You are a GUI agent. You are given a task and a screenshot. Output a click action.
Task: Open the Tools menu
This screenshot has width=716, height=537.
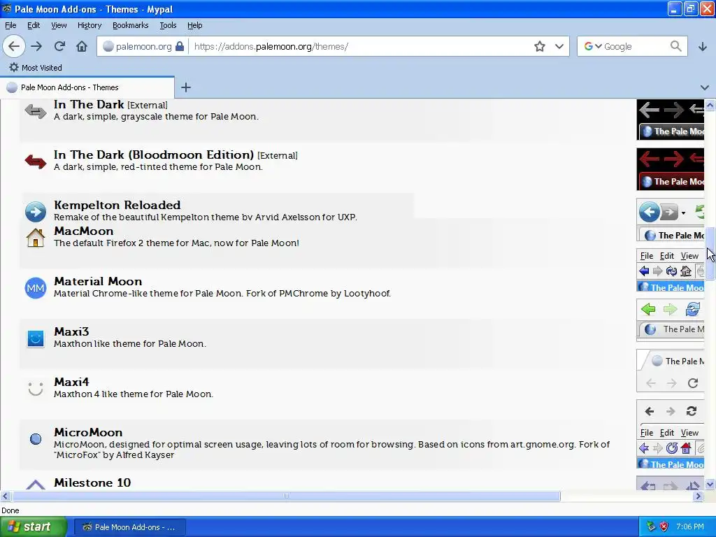pos(168,25)
